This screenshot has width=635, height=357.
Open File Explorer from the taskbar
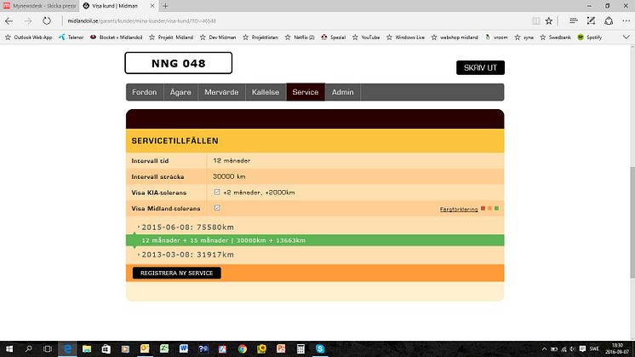coord(87,348)
